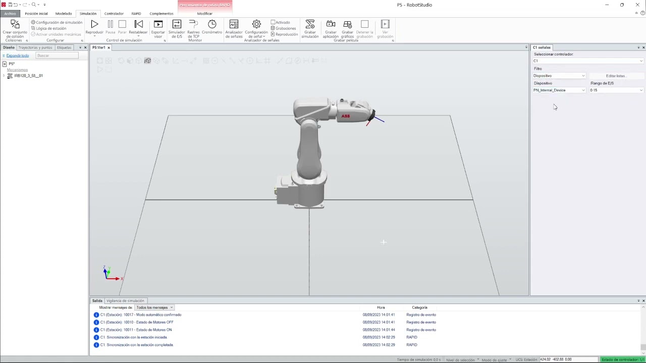Select the P5* station tree item
Viewport: 646px width, 363px height.
click(x=12, y=64)
